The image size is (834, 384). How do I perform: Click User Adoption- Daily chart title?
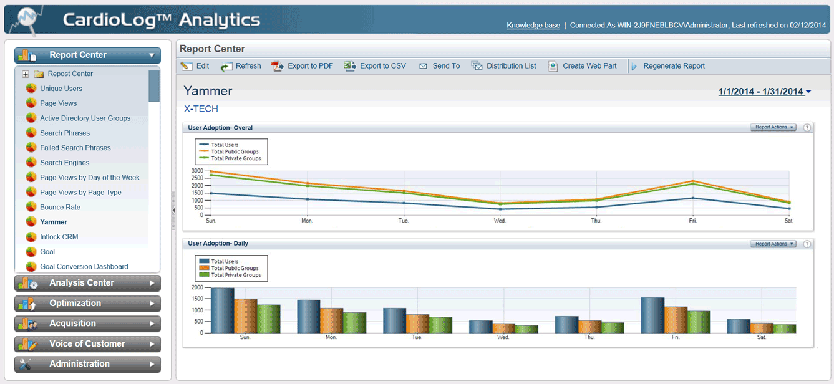point(218,244)
